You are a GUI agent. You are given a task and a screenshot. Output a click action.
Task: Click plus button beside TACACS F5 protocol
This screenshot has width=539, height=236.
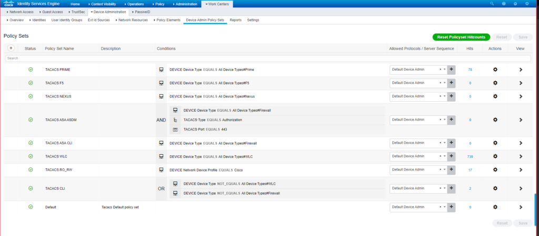pos(451,83)
